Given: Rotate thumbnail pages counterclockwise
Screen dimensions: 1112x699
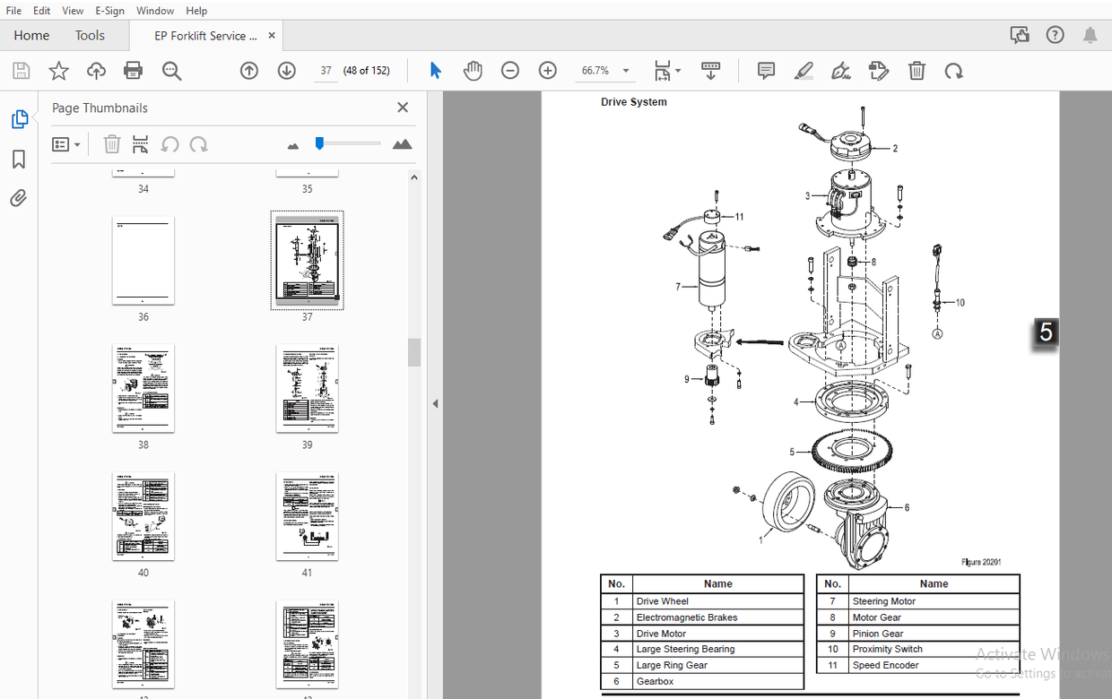Looking at the screenshot, I should pos(170,143).
